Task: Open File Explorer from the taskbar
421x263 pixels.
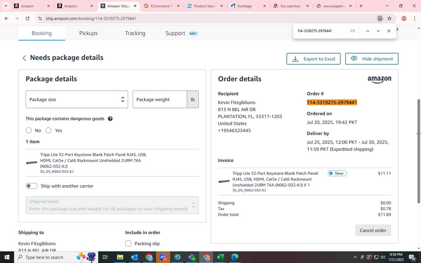Action: click(x=120, y=257)
